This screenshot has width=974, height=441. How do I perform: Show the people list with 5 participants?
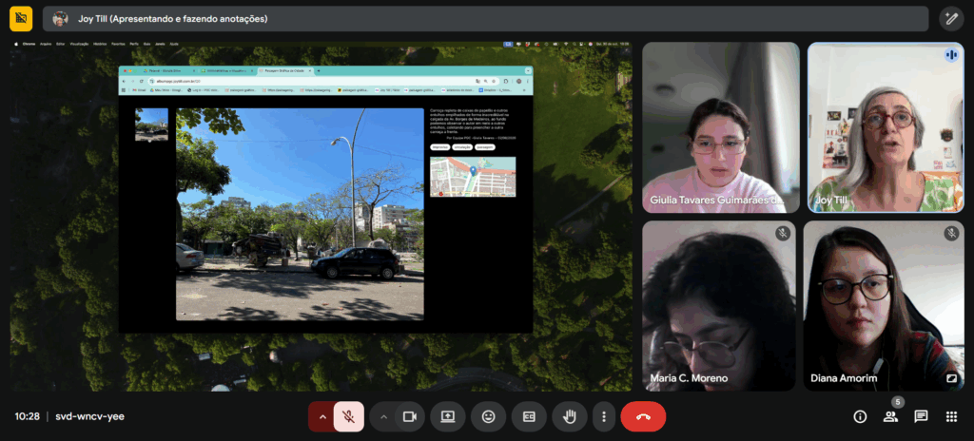890,416
